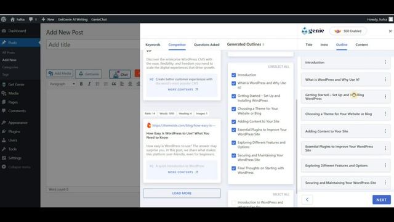Open options menu for 'Adding Content to Your Site'

coord(385,131)
